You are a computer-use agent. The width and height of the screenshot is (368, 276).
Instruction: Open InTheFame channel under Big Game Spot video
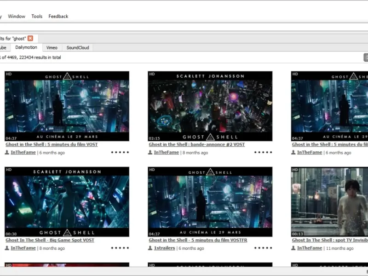point(23,248)
